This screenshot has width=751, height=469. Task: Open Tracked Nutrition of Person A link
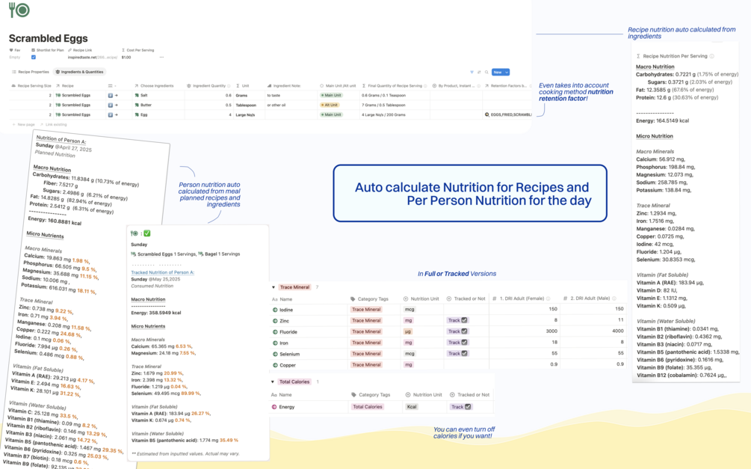[x=162, y=272]
